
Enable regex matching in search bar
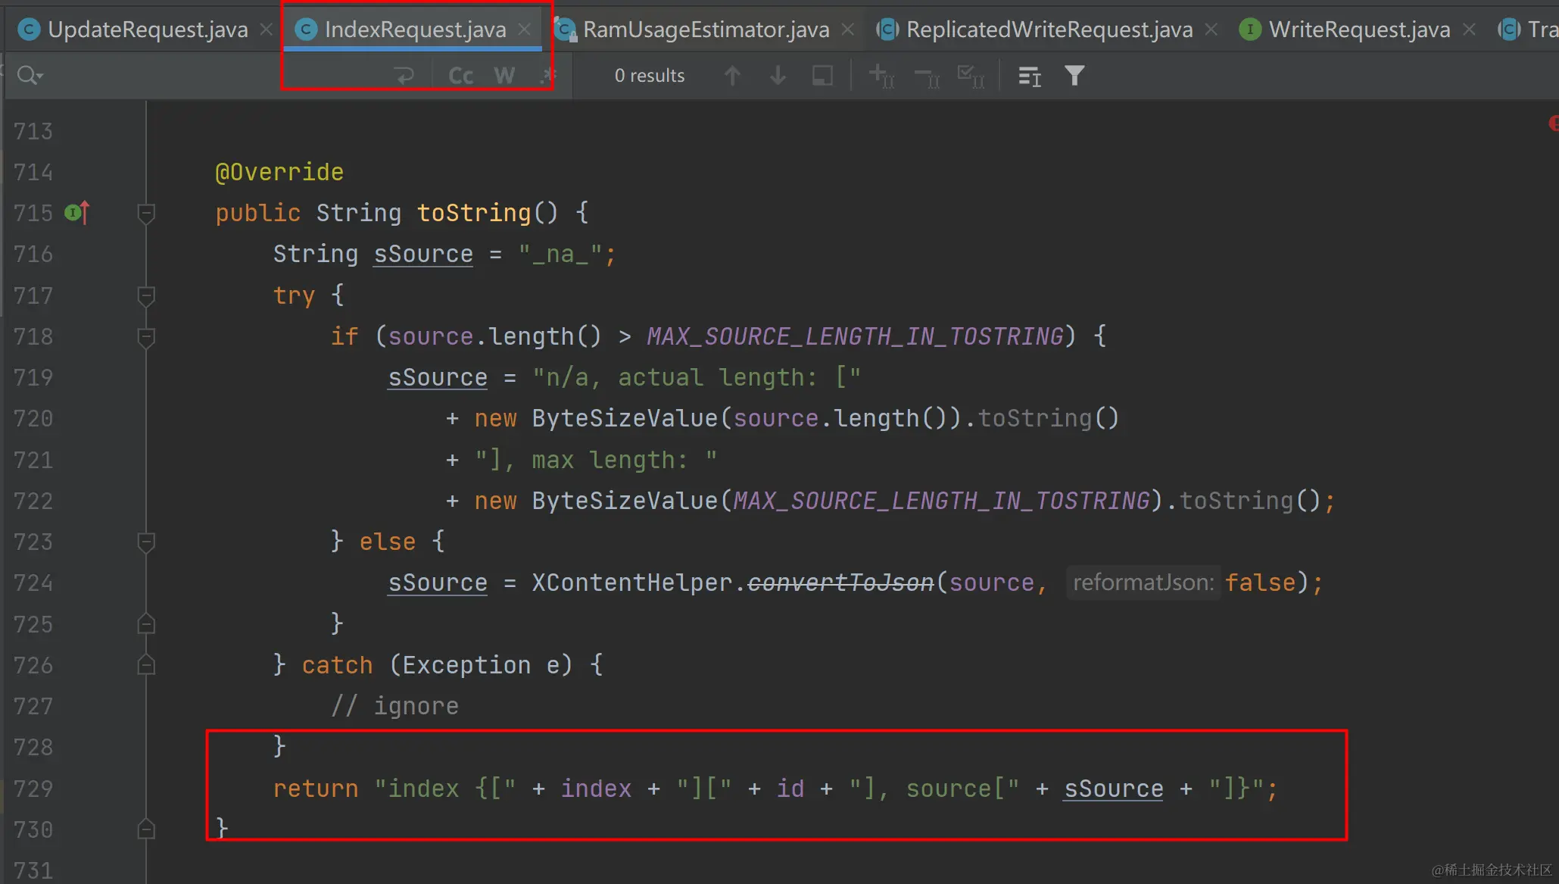(547, 75)
